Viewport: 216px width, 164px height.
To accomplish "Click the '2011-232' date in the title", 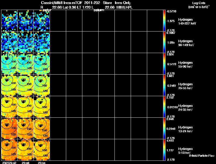I will tap(92, 3).
